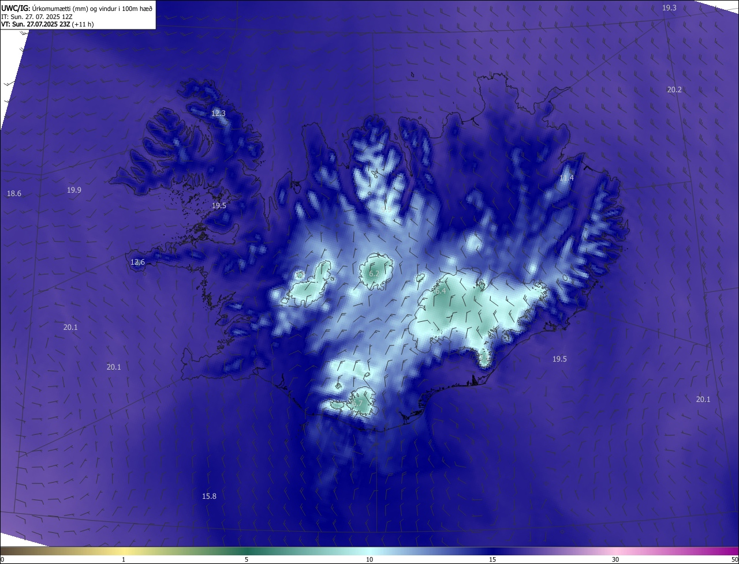Screen dimensions: 739x564
Task: Click the color scale label 10
Action: (369, 559)
